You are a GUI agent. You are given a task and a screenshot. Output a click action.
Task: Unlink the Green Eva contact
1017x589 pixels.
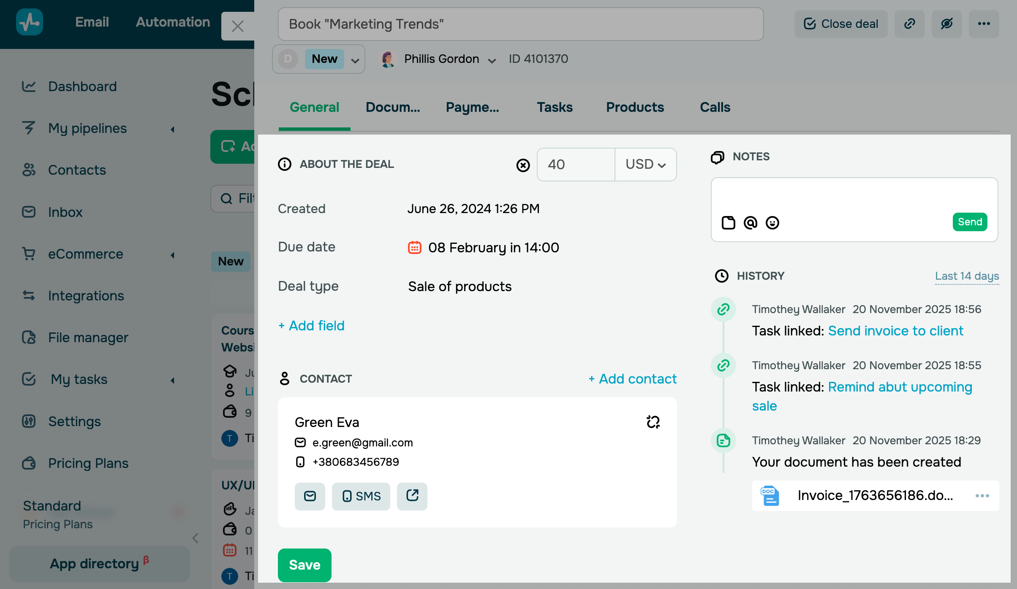(x=653, y=422)
